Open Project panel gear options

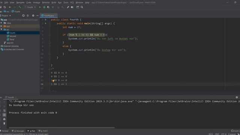pyautogui.click(x=33, y=16)
